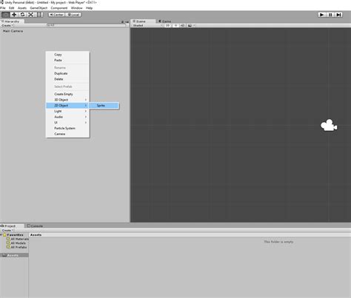Toggle scene lighting (sun icon)
This screenshot has width=351, height=298.
175,25
